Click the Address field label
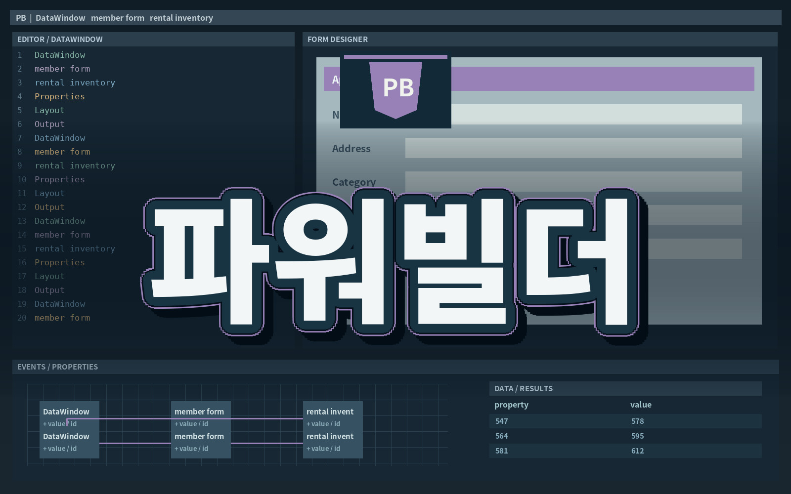The width and height of the screenshot is (791, 494). coord(351,148)
